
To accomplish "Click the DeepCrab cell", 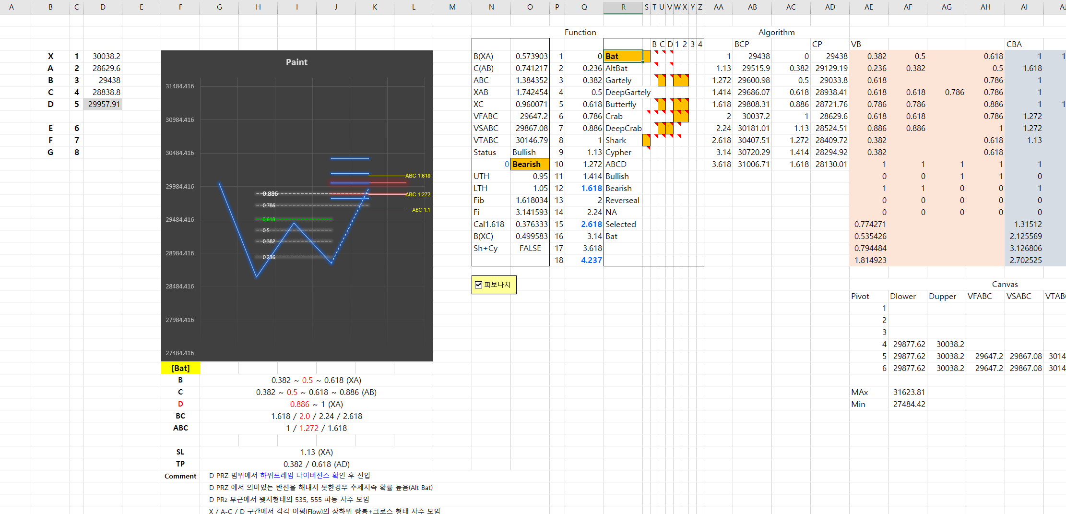I will [623, 128].
